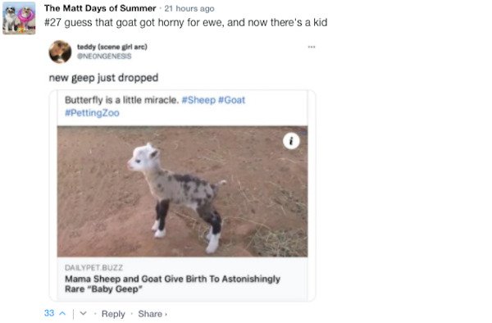Image resolution: width=492 pixels, height=323 pixels.
Task: Open the baby geep photo
Action: pos(182,191)
